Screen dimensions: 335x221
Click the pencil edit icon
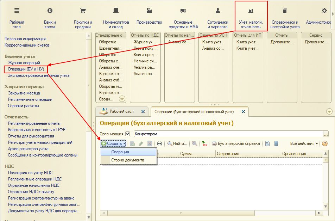click(x=141, y=143)
